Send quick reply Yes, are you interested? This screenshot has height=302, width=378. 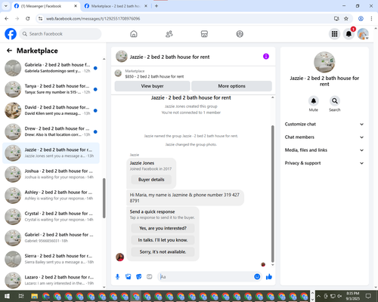[x=163, y=228]
